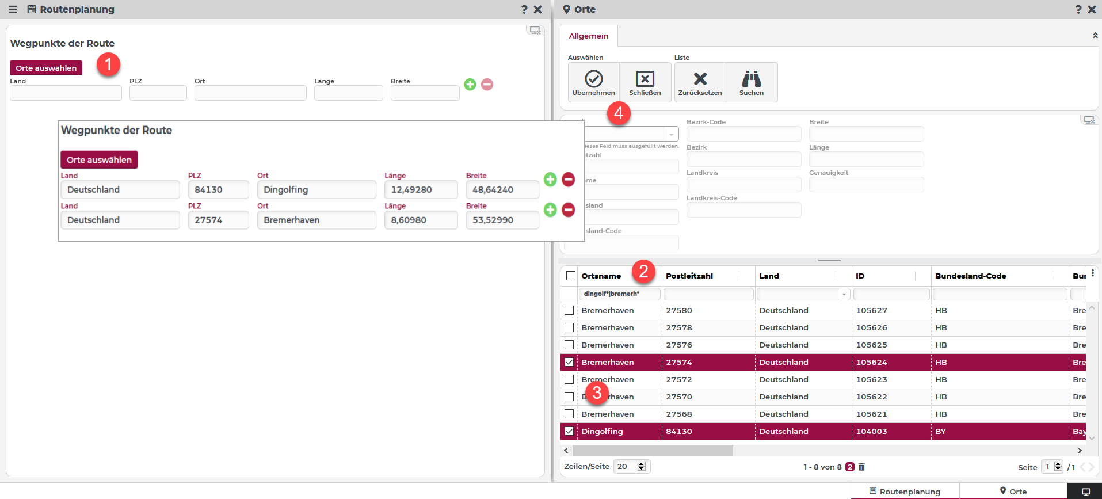Add a waypoint row with green plus
1102x499 pixels.
coord(470,85)
